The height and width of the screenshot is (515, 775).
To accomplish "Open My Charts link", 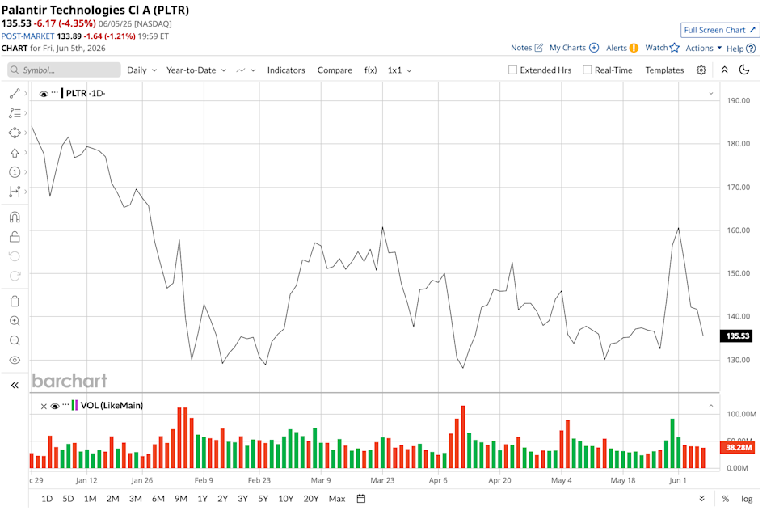I will click(x=574, y=48).
